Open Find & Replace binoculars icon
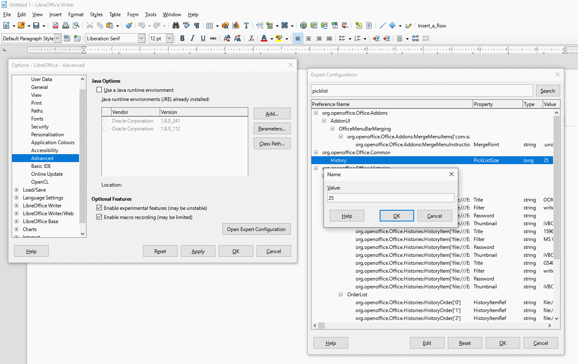 point(176,26)
